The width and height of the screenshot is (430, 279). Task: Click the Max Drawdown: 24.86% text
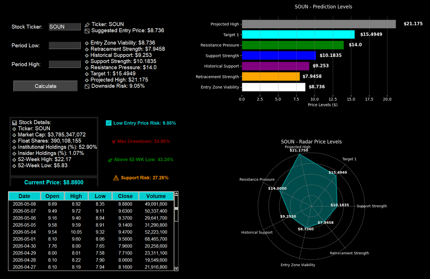(143, 141)
